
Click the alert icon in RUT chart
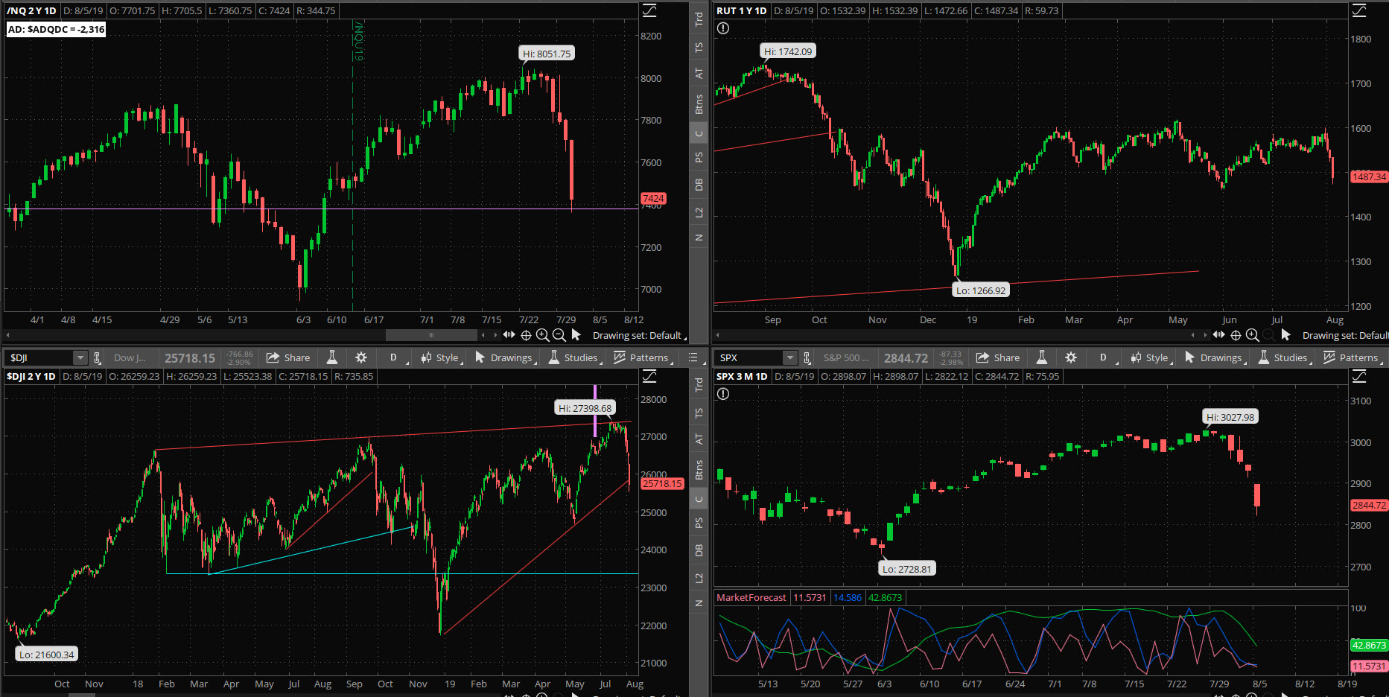coord(723,28)
